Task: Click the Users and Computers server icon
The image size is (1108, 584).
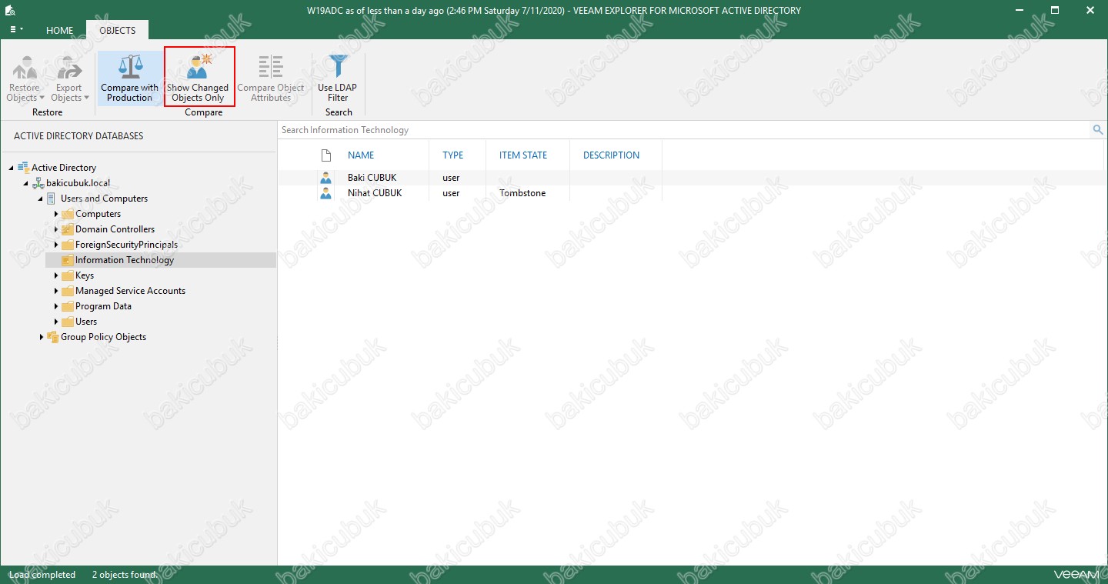Action: (52, 199)
